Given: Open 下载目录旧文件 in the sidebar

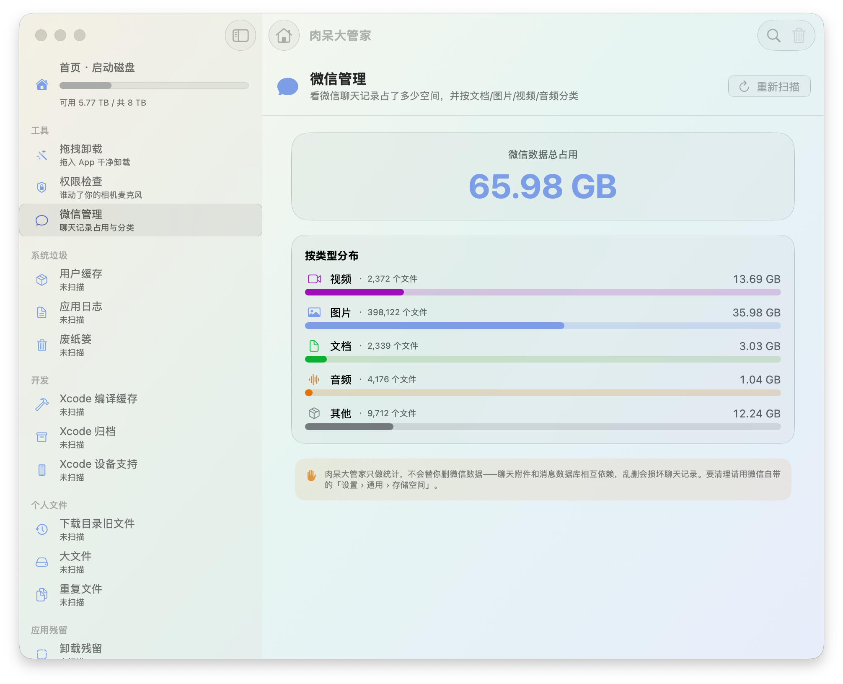Looking at the screenshot, I should click(141, 529).
